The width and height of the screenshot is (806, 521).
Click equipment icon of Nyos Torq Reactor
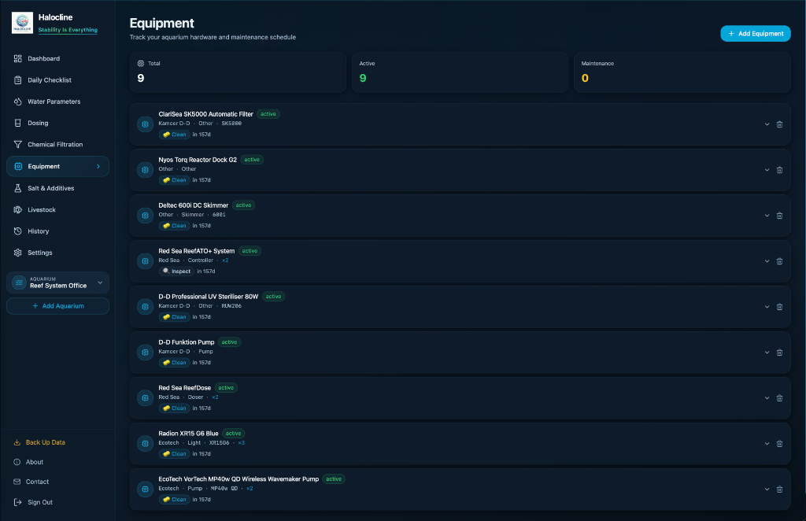(x=145, y=171)
